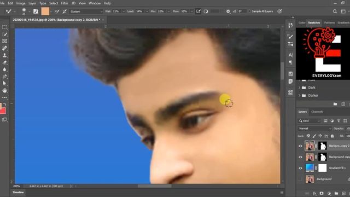This screenshot has height=197, width=350.
Task: Open Brush Settings panel icon in dock
Action: tap(290, 44)
